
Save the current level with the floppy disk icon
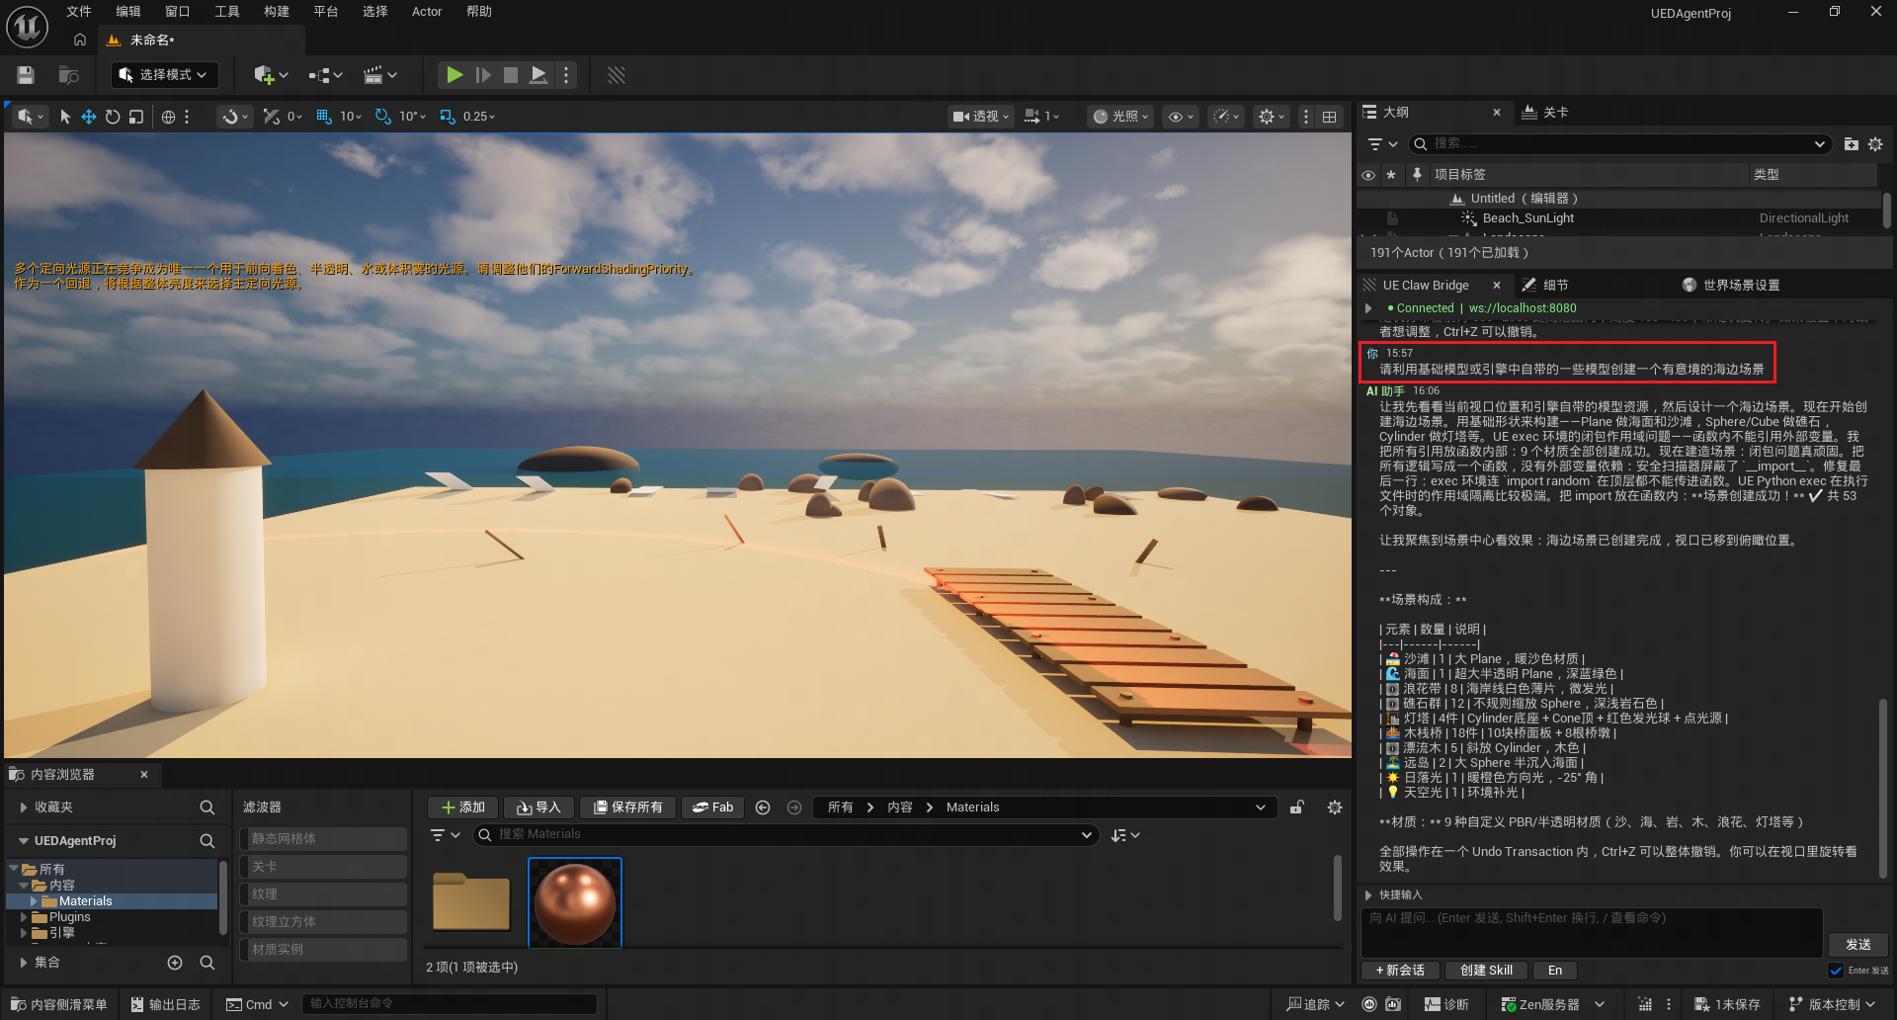[x=26, y=75]
